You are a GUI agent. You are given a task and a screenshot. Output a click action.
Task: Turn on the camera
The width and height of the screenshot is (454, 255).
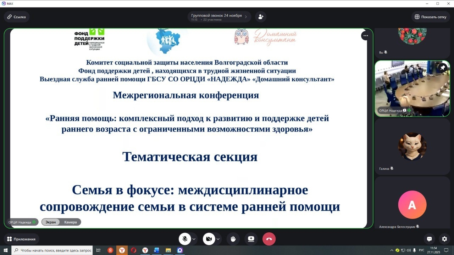pos(209,239)
